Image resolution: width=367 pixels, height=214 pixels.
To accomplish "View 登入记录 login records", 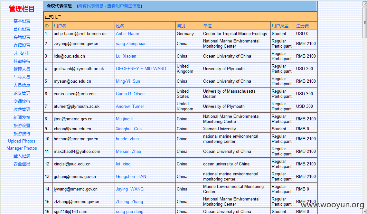I will pos(22,156).
